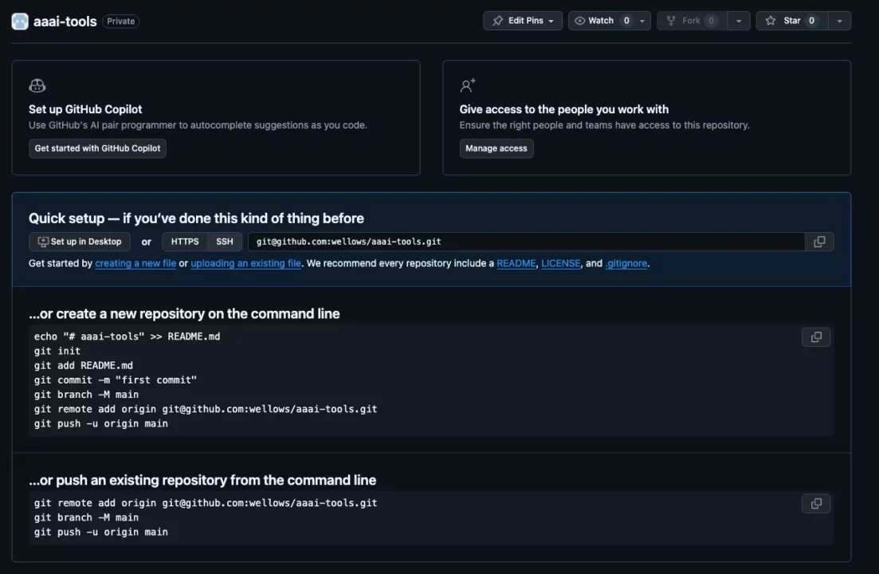Switch to the SSH protocol tab
879x574 pixels.
point(224,241)
